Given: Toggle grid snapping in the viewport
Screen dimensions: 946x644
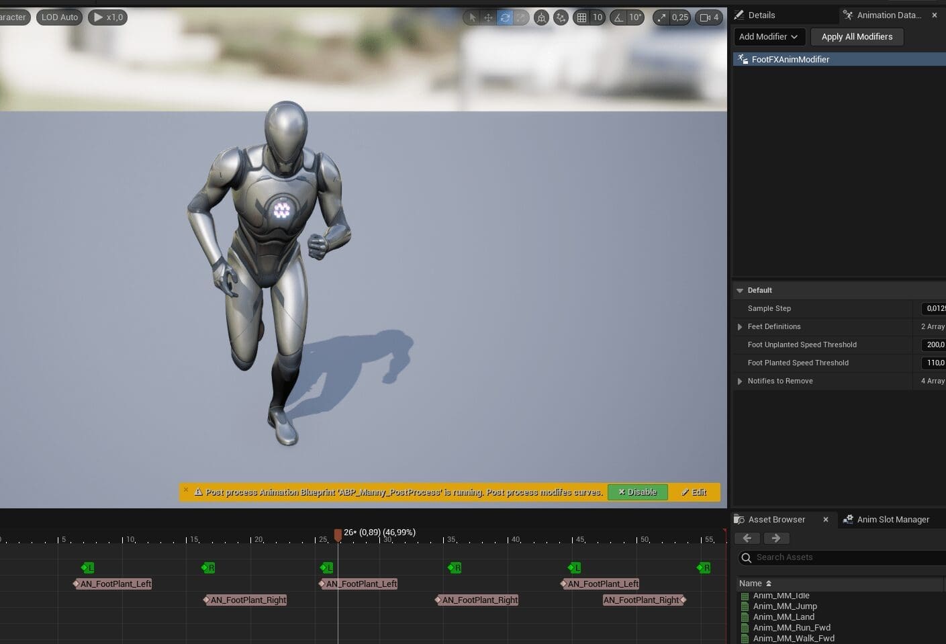Looking at the screenshot, I should point(581,17).
